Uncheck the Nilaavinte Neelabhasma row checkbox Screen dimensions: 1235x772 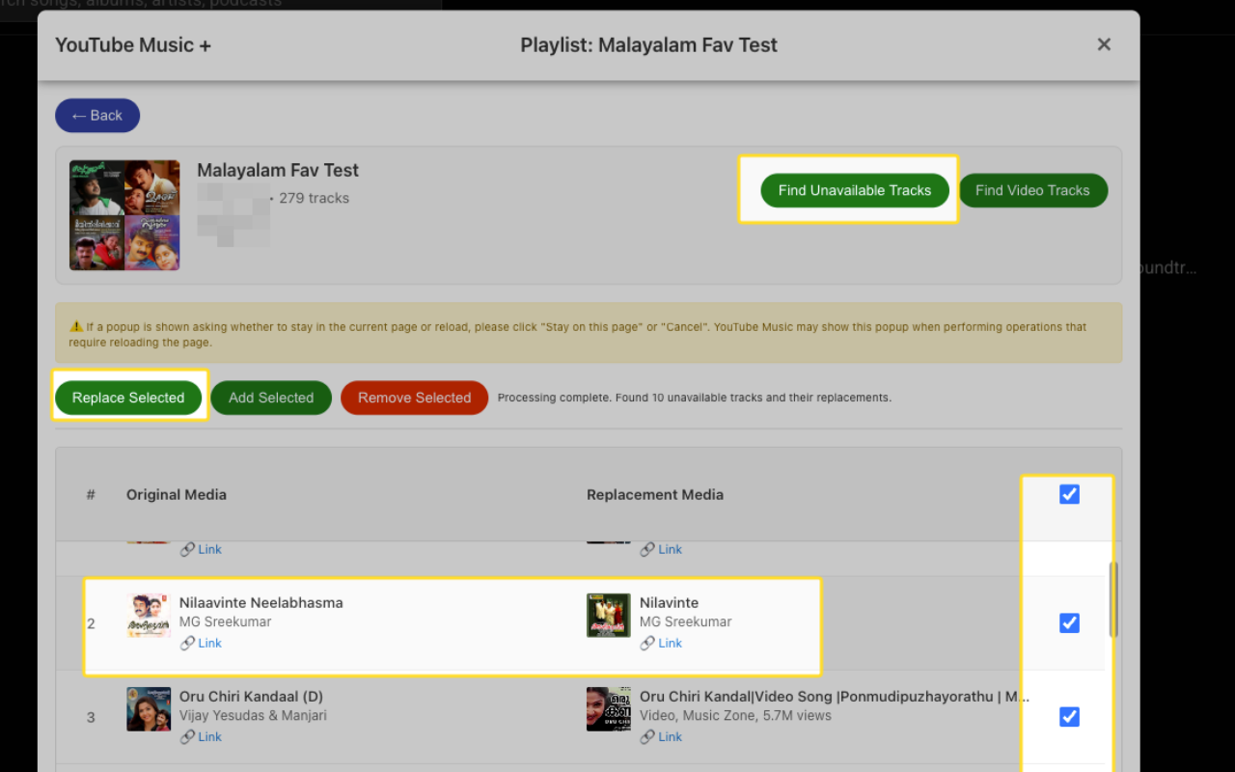[x=1069, y=623]
